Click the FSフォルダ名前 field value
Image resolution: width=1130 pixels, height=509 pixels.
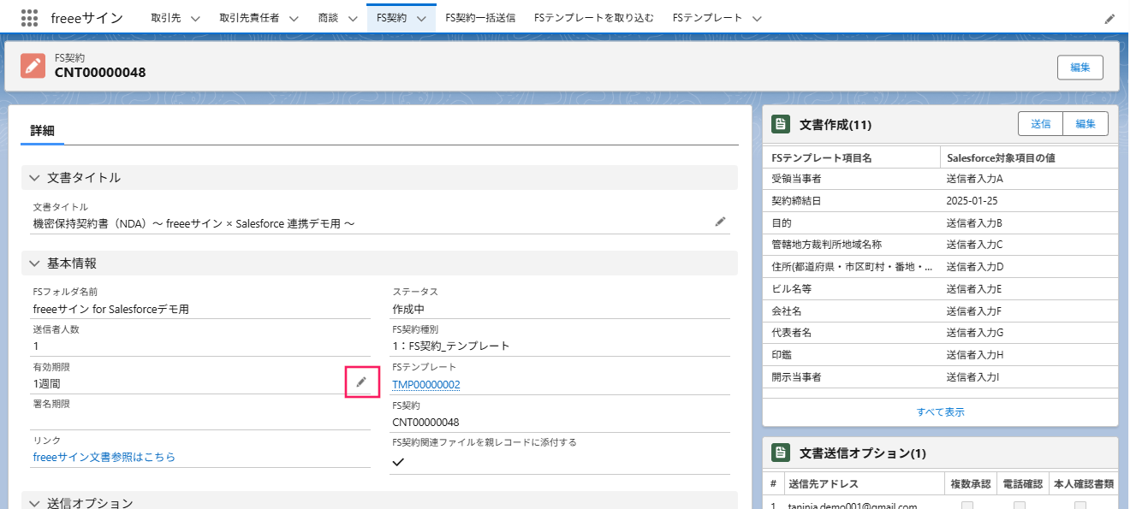pyautogui.click(x=110, y=310)
